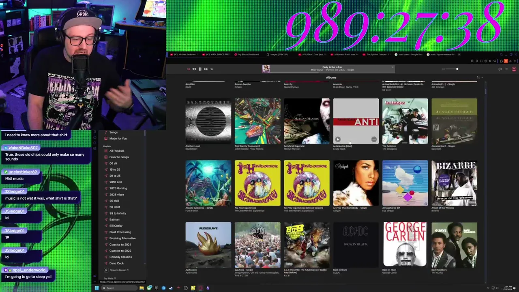Viewport: 519px width, 292px height.
Task: Open the Bill Cosby playlist
Action: click(x=116, y=225)
